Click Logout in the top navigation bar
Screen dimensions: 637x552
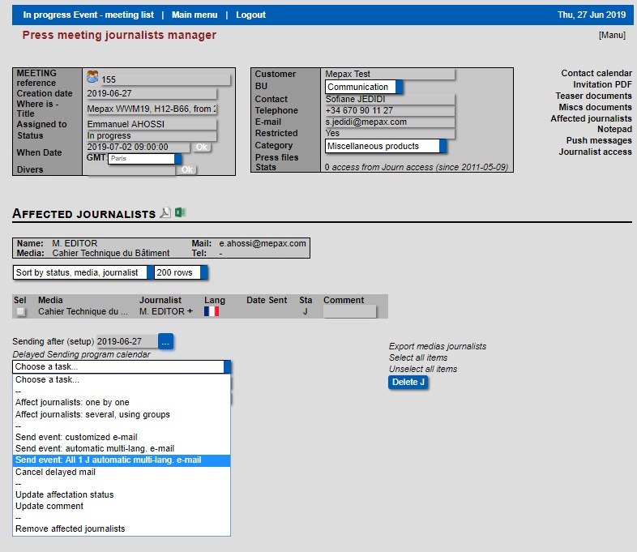(250, 15)
